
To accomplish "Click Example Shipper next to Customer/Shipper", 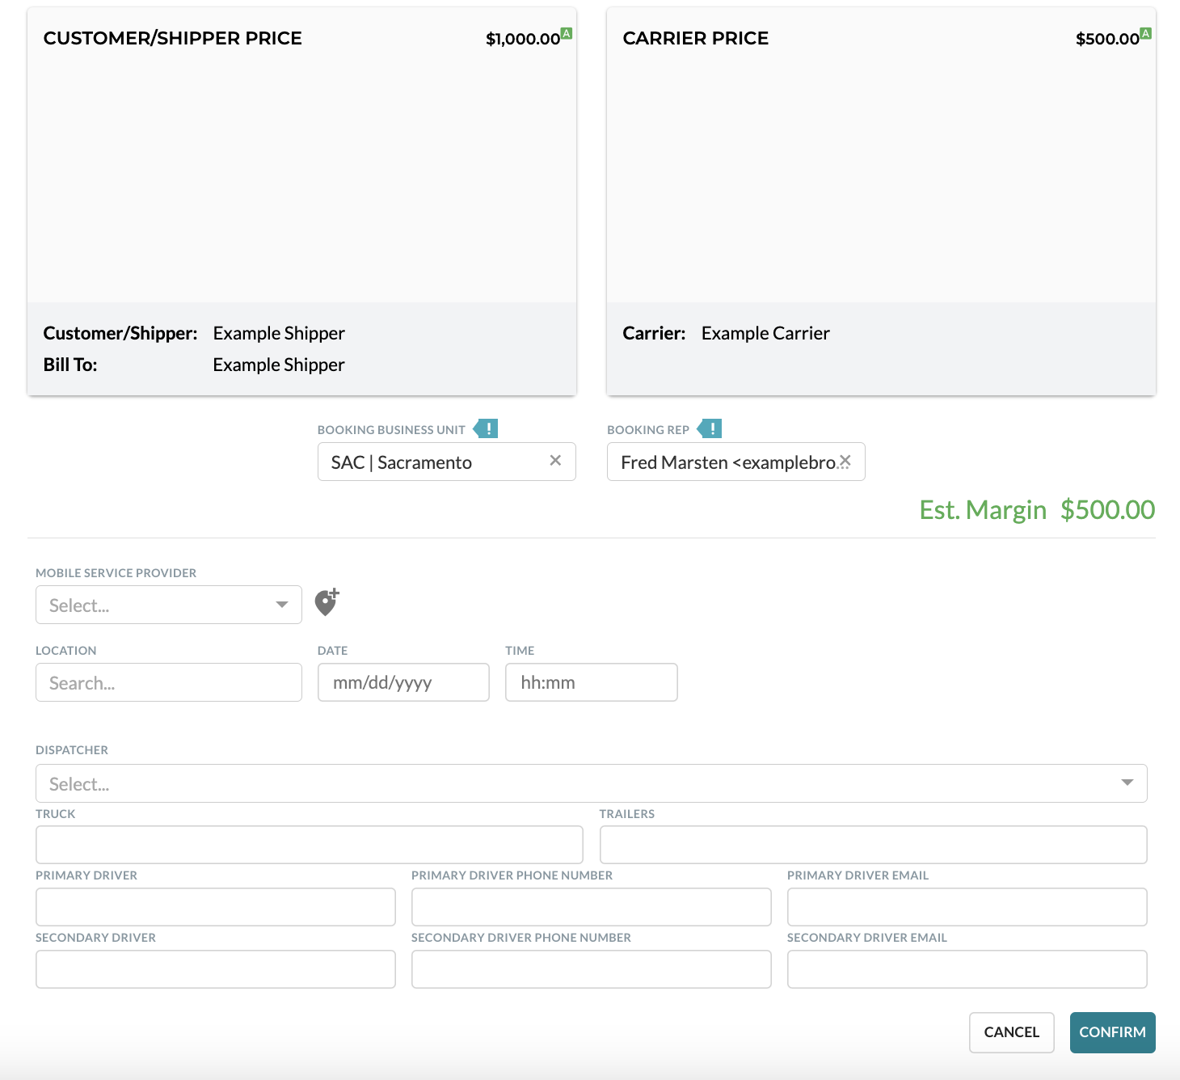I will point(279,333).
